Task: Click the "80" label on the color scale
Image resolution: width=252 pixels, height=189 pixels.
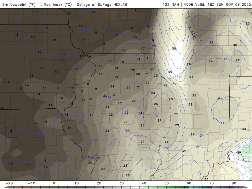Action: coord(234,183)
